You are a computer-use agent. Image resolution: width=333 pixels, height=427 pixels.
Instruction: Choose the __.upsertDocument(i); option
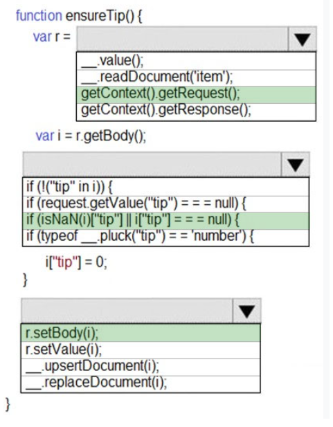(141, 367)
